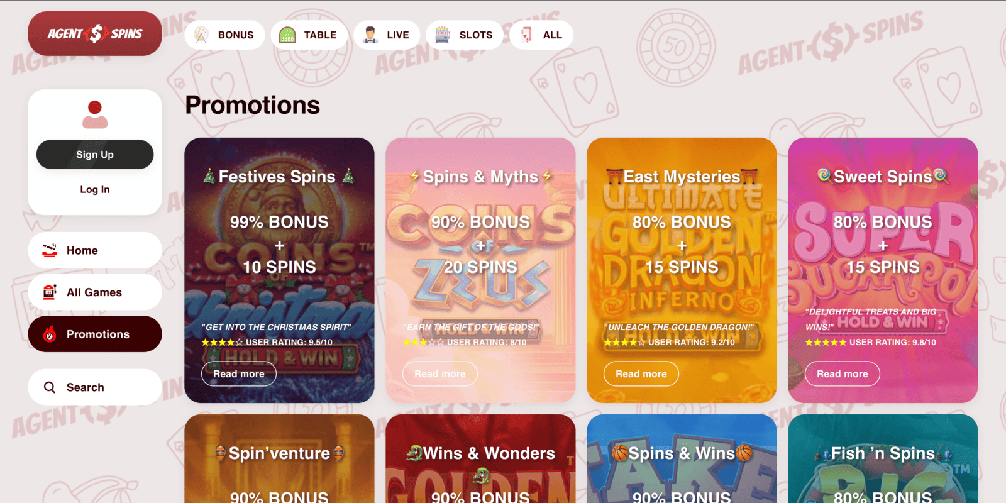The image size is (1006, 503).
Task: Click the Log In link
Action: click(95, 189)
